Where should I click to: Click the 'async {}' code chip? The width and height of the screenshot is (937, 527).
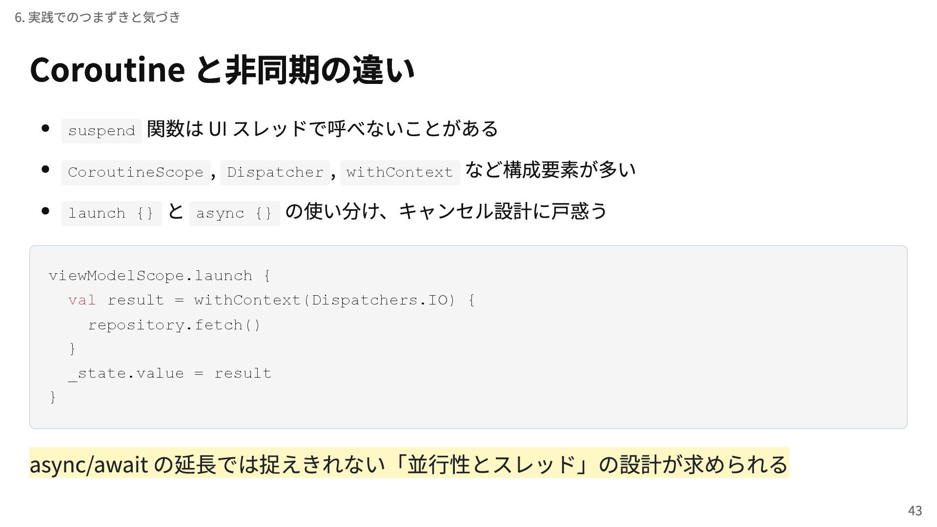tap(235, 213)
